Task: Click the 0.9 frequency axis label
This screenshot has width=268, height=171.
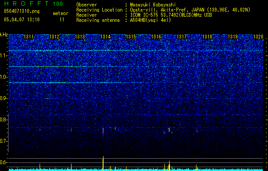Action: click(x=3, y=98)
